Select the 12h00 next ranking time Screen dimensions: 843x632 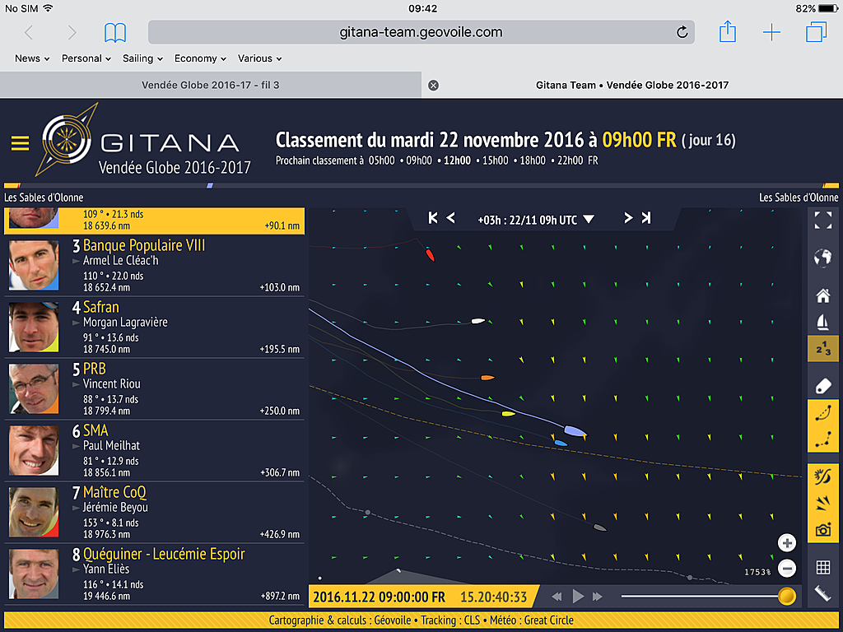click(x=457, y=160)
